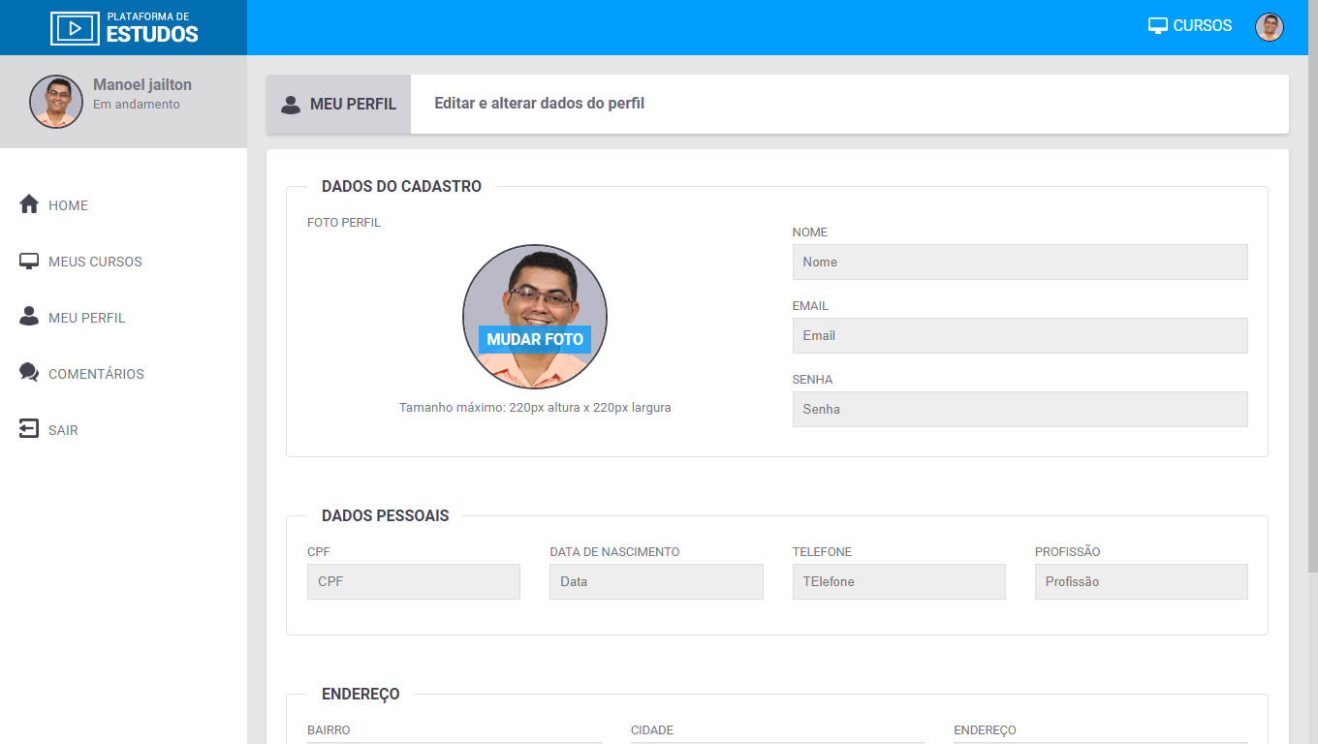Click the Plataforma de Estudos play logo
The width and height of the screenshot is (1318, 744).
124,28
